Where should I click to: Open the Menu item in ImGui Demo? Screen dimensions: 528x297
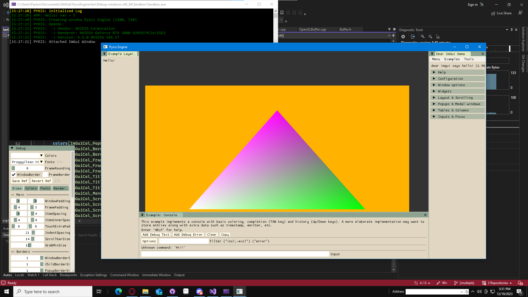436,59
